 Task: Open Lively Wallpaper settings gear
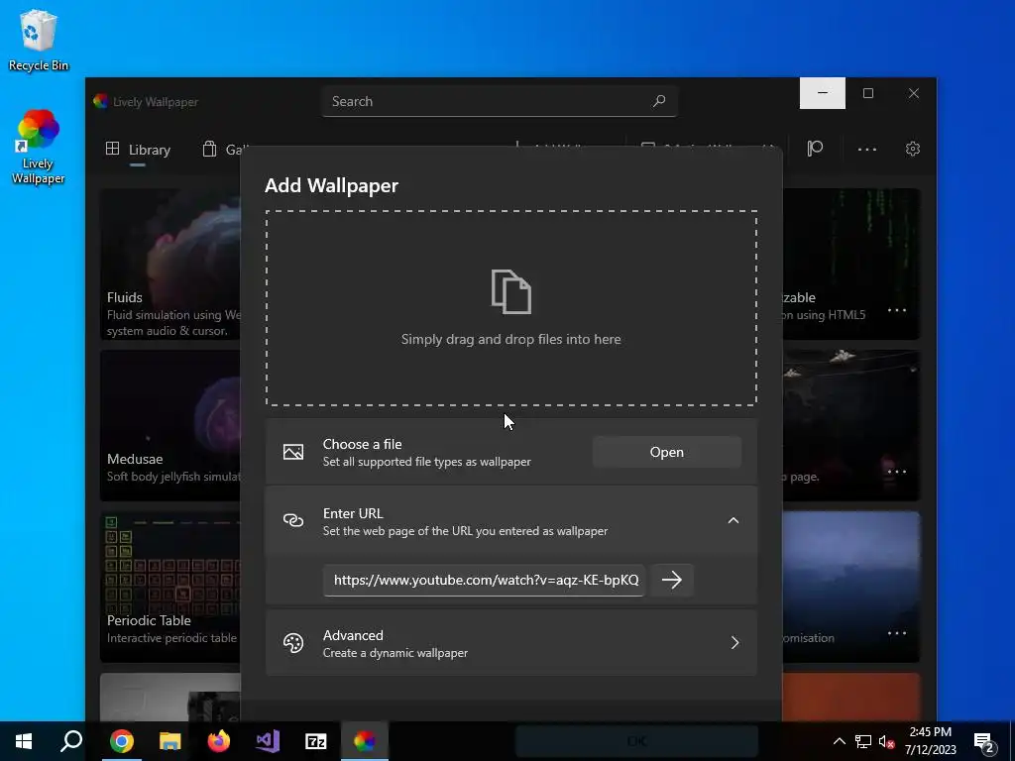click(913, 149)
